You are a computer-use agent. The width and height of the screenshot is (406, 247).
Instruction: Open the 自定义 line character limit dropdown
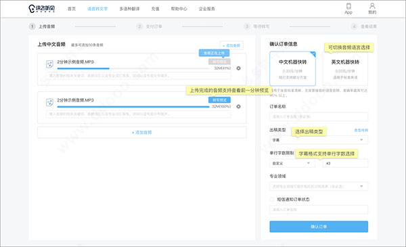292,163
